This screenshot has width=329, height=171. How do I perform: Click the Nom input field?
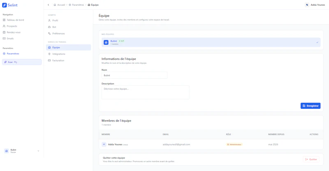pos(134,75)
